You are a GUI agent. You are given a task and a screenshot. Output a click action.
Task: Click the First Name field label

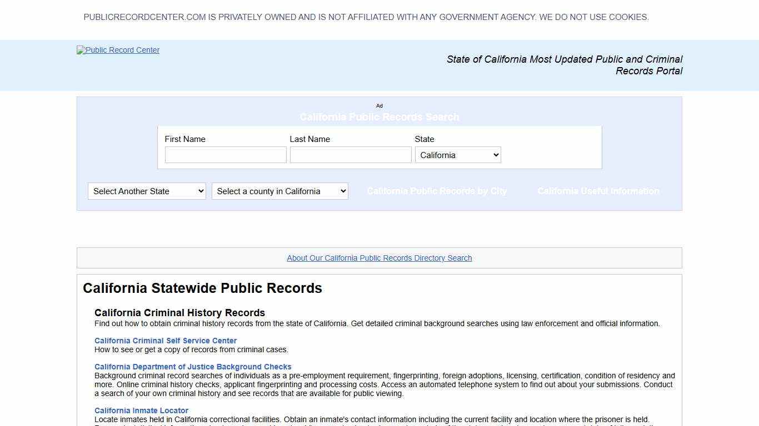tap(185, 139)
